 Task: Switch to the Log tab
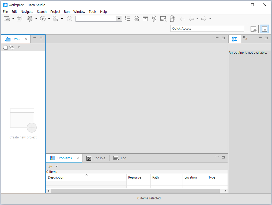(120, 158)
